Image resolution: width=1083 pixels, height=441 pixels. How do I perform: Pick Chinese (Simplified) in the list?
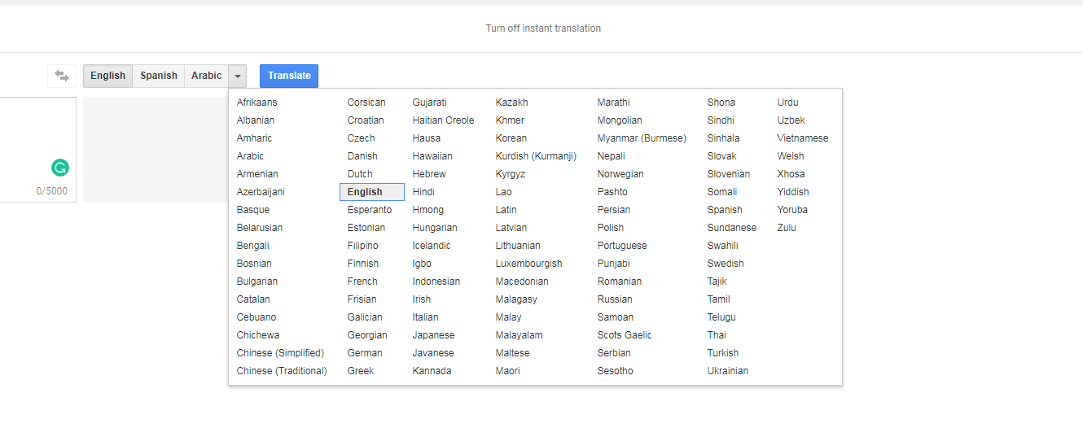(280, 353)
